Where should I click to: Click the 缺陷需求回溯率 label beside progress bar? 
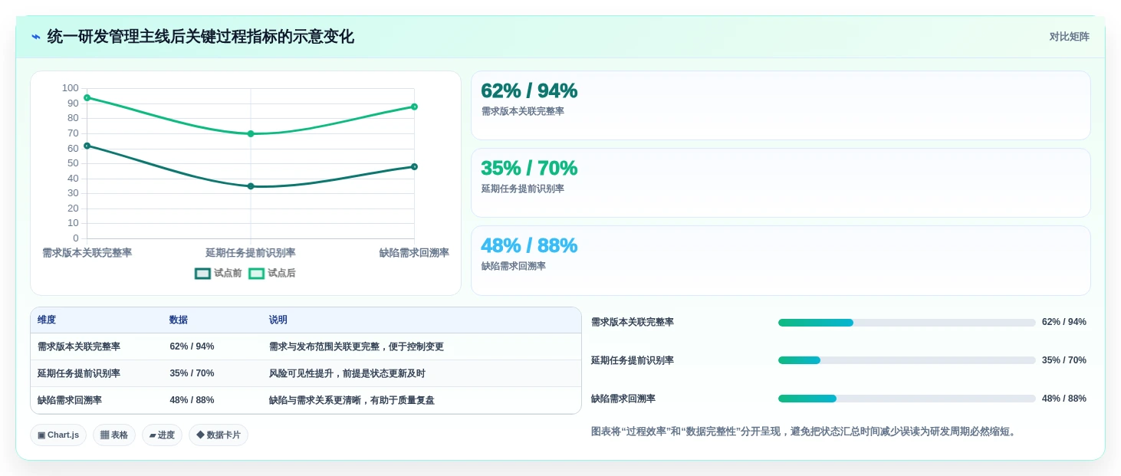pyautogui.click(x=623, y=399)
